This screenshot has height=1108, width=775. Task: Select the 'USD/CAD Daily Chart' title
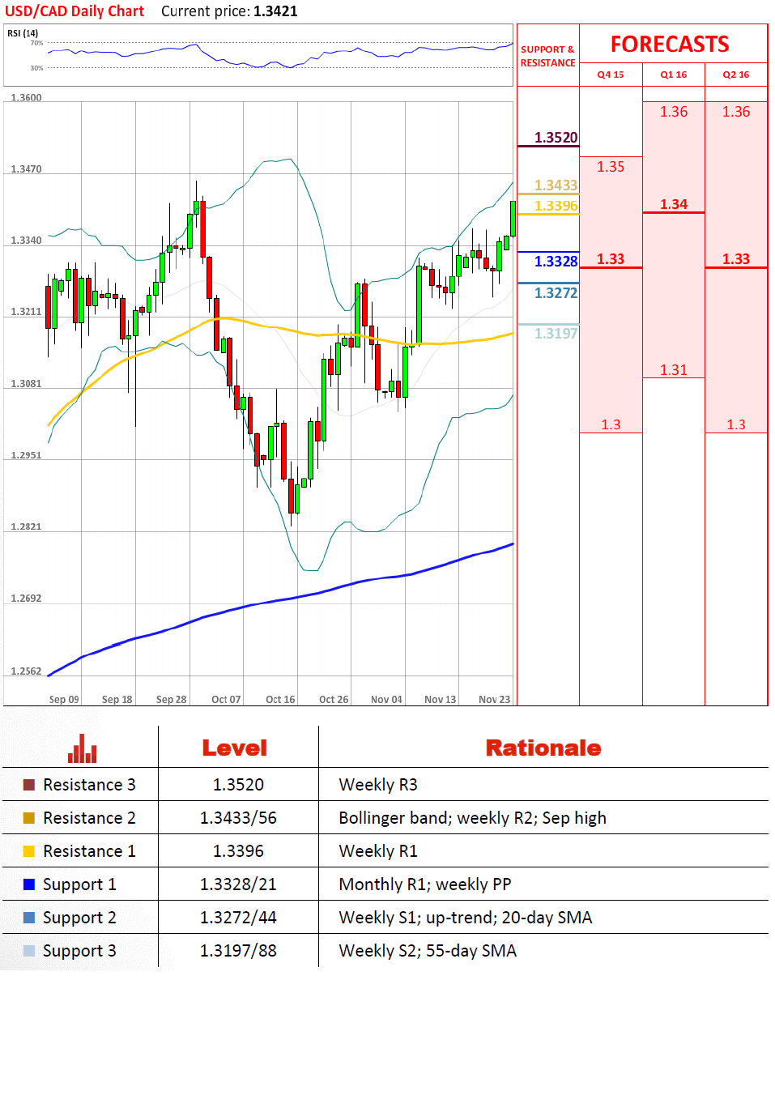point(75,11)
